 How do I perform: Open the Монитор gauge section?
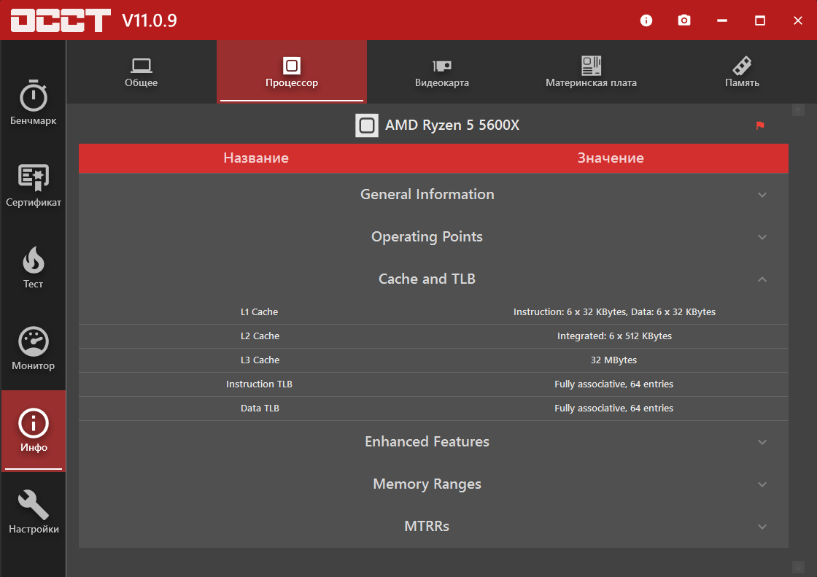point(33,349)
